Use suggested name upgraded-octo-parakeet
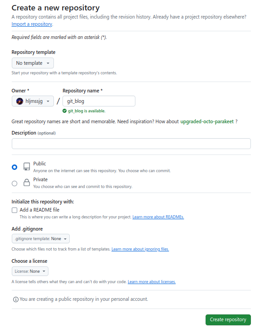The height and width of the screenshot is (333, 269). 207,122
